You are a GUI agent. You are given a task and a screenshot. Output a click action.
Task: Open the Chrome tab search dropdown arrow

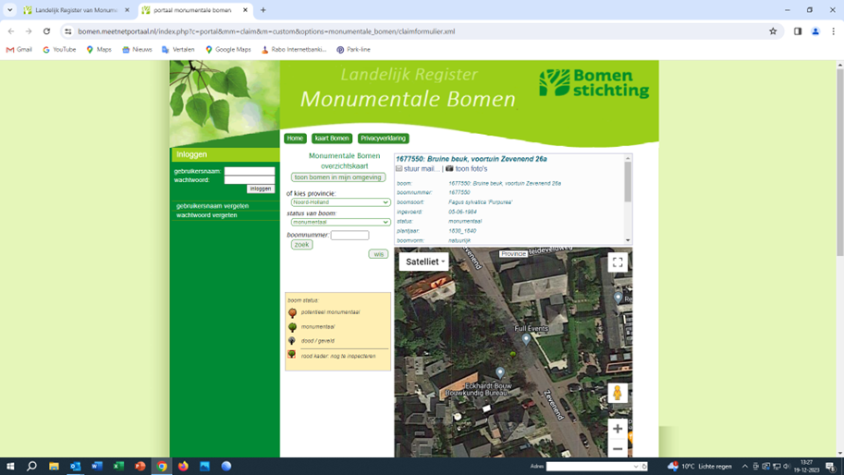(x=9, y=9)
